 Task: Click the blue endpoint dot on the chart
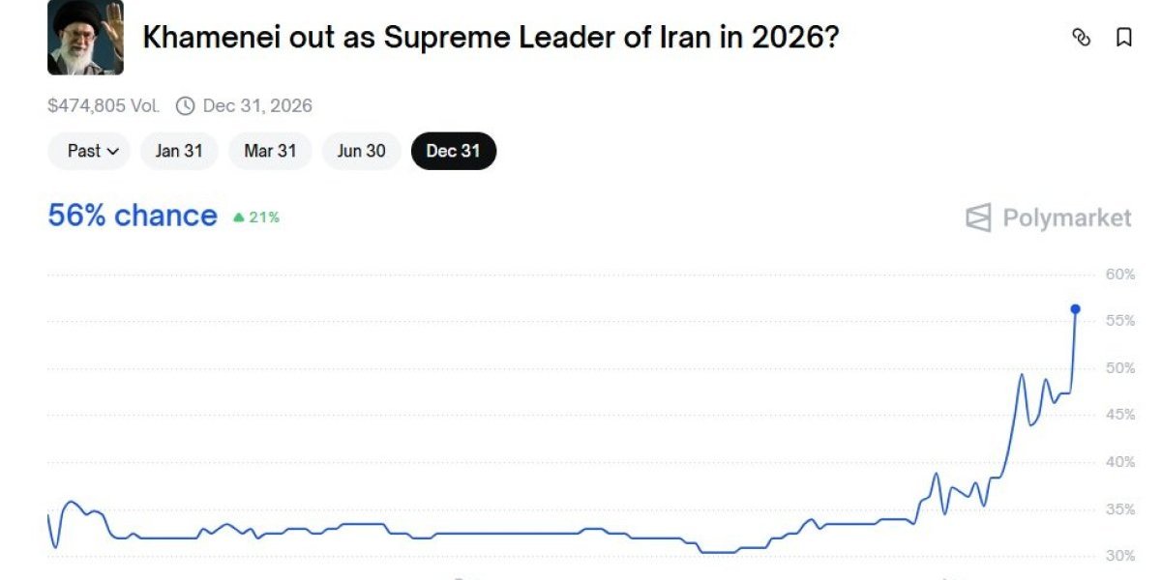click(1075, 309)
